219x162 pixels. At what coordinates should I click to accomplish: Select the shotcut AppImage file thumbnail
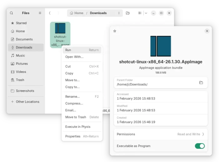pos(60,31)
